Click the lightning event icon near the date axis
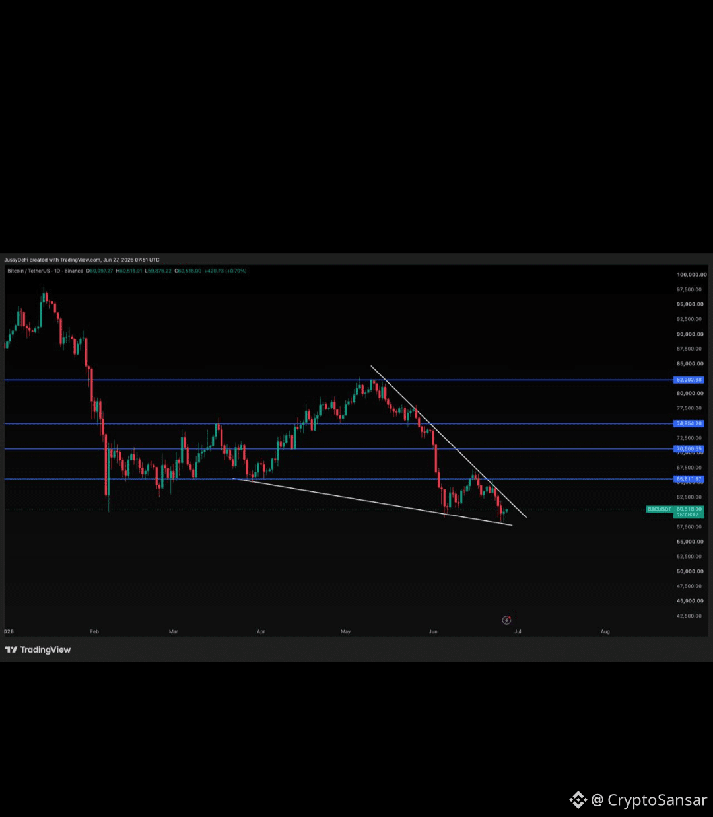713x817 pixels. [506, 620]
